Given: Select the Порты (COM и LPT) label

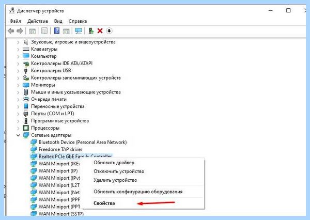Looking at the screenshot, I should click(53, 114).
